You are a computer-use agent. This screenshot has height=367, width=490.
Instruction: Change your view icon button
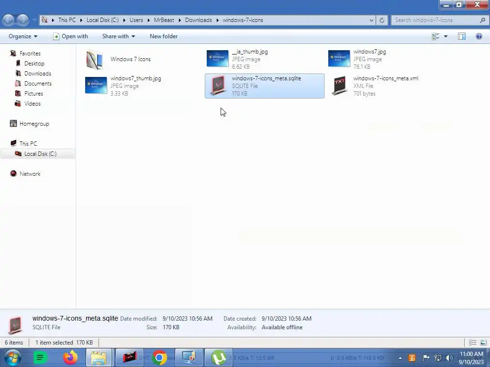(435, 36)
